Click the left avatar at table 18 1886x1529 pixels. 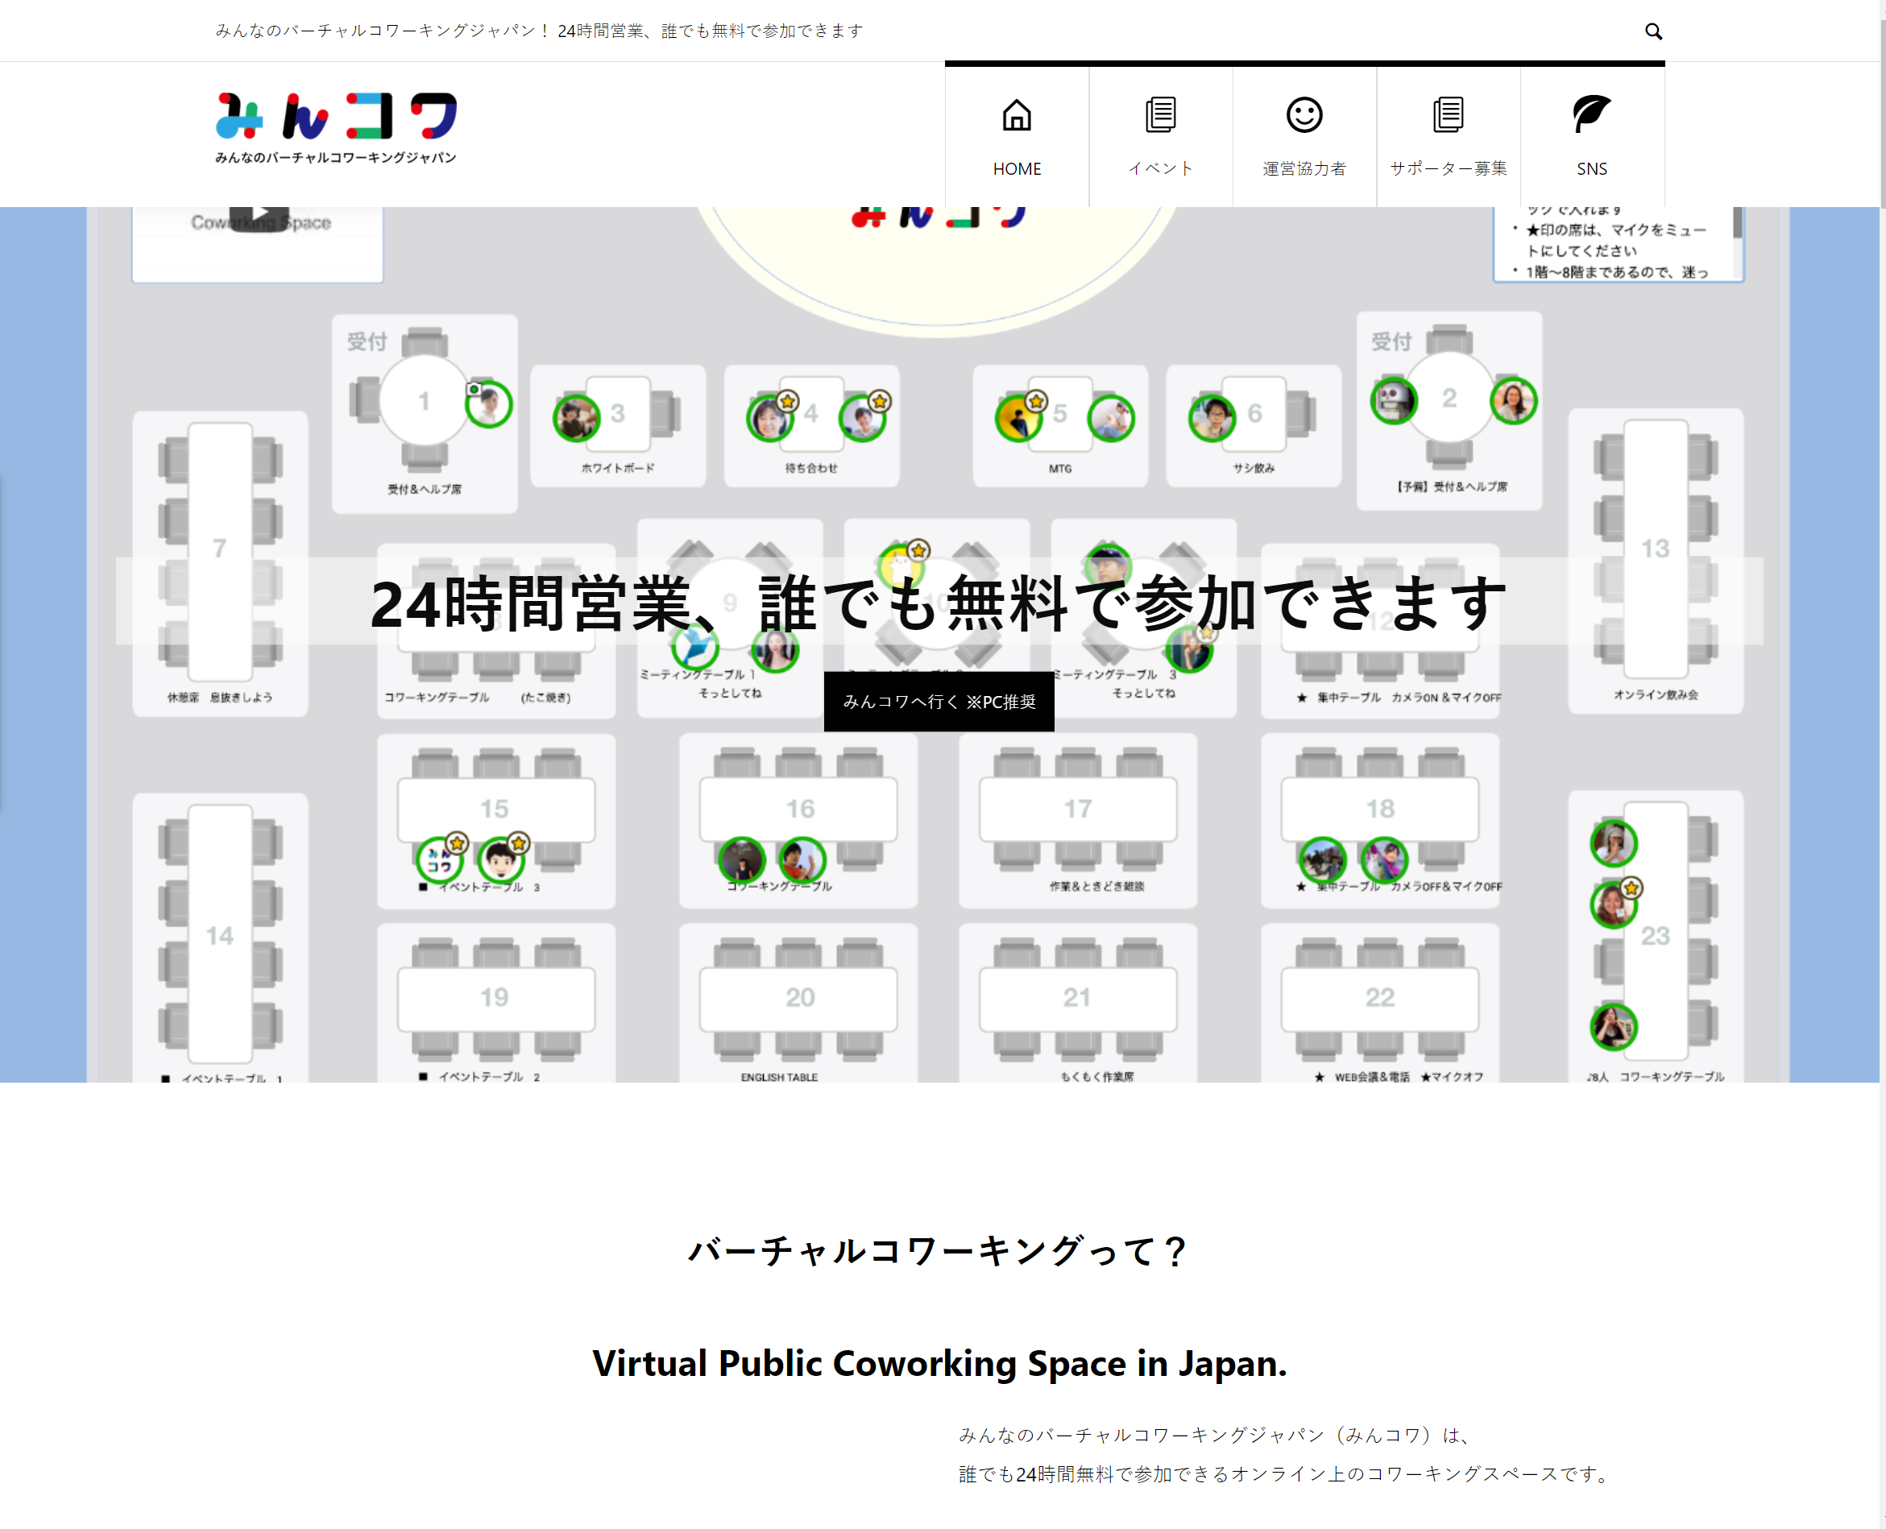coord(1322,860)
